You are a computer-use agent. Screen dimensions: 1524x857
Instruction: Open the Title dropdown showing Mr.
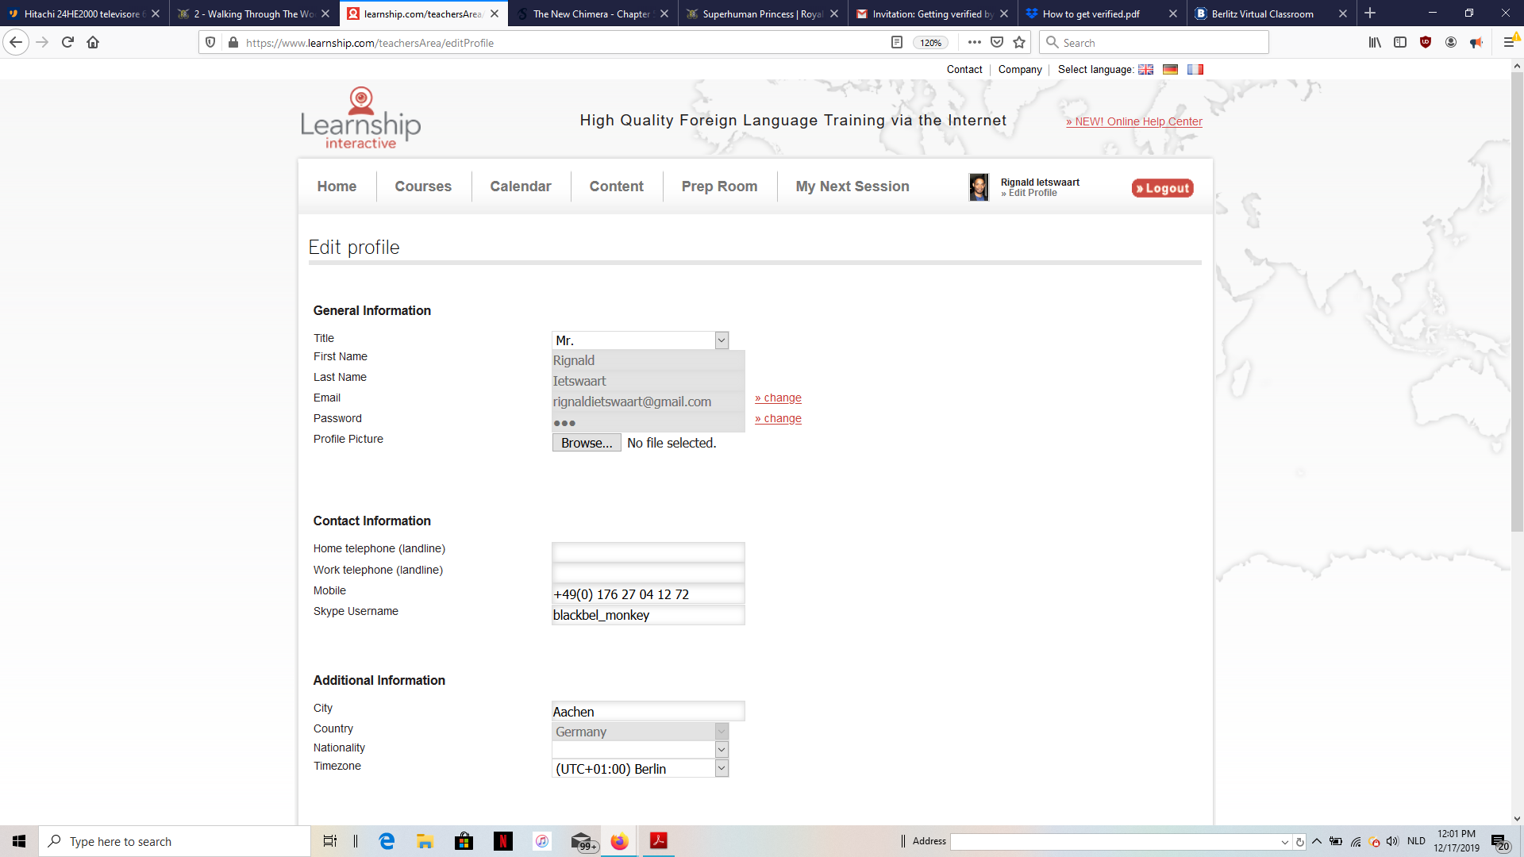click(640, 340)
